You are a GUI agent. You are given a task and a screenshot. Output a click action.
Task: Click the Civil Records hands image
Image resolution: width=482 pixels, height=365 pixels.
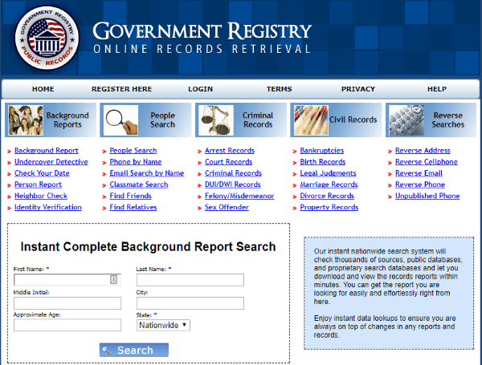click(309, 120)
